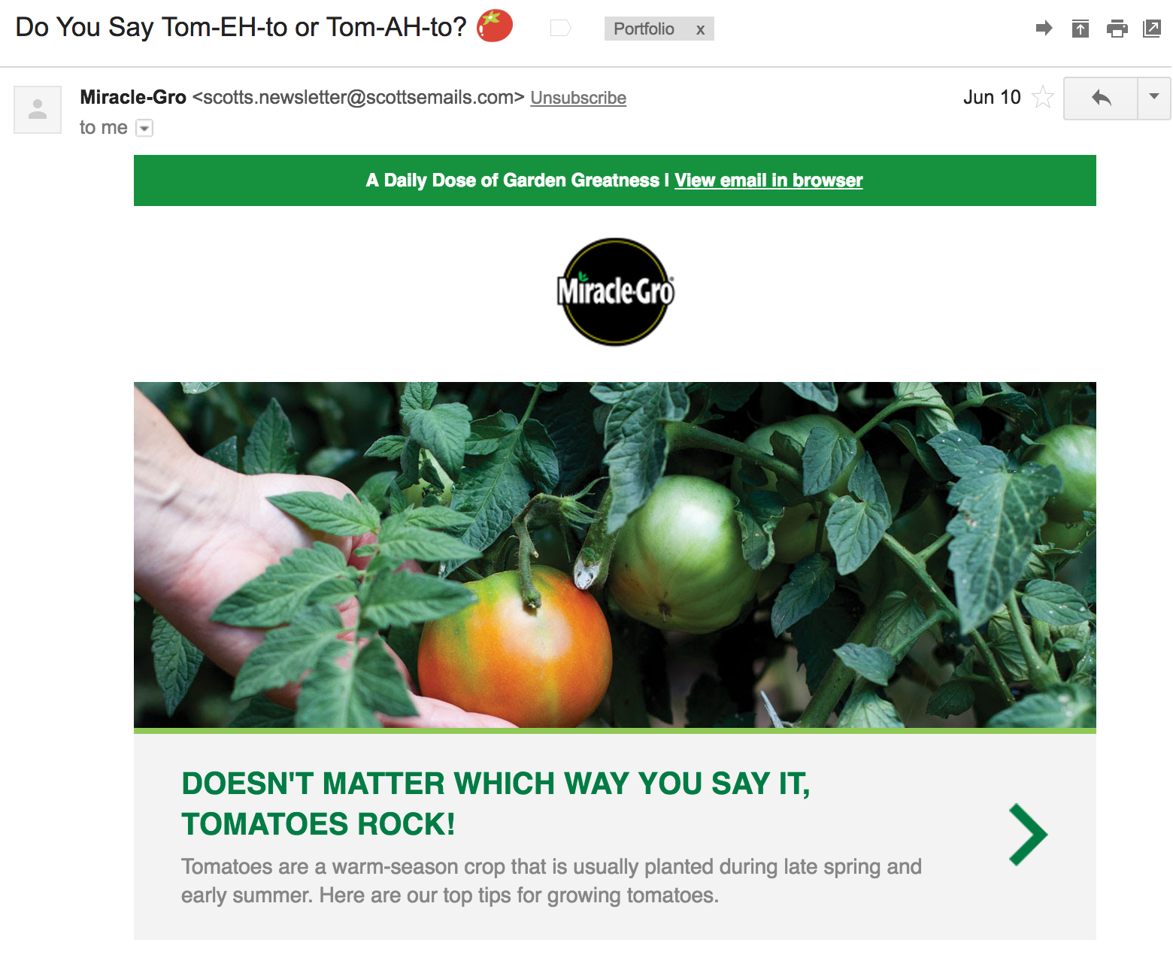This screenshot has height=967, width=1173.
Task: Print the email using printer icon
Action: click(x=1117, y=29)
